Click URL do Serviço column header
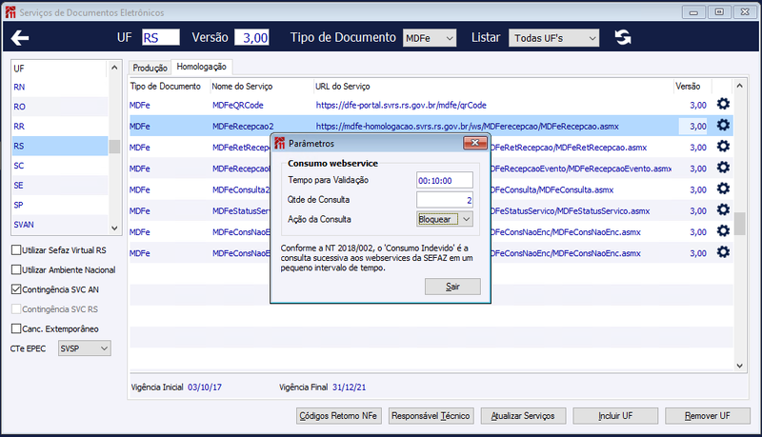 (x=343, y=86)
